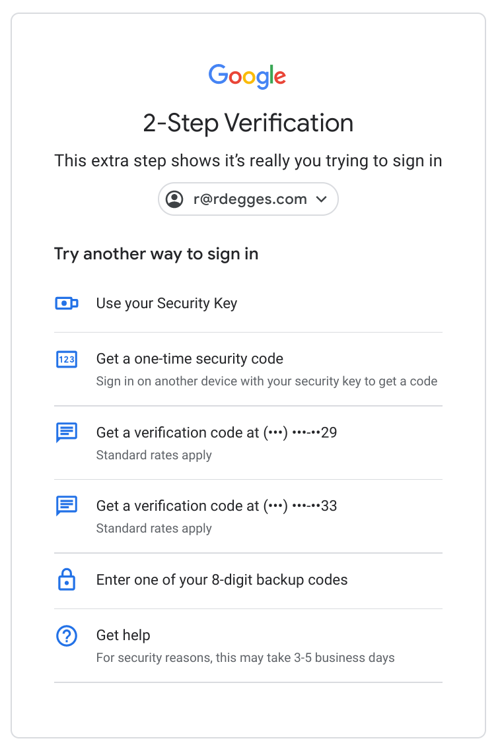Click the Google logo
Image resolution: width=500 pixels, height=751 pixels.
tap(248, 76)
